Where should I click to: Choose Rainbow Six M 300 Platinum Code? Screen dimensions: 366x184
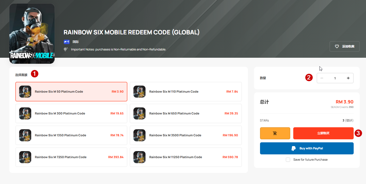point(71,113)
